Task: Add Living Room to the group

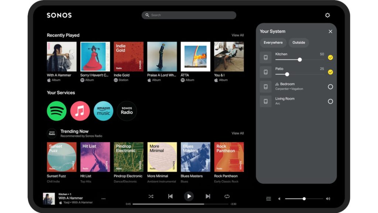Action: [x=330, y=101]
